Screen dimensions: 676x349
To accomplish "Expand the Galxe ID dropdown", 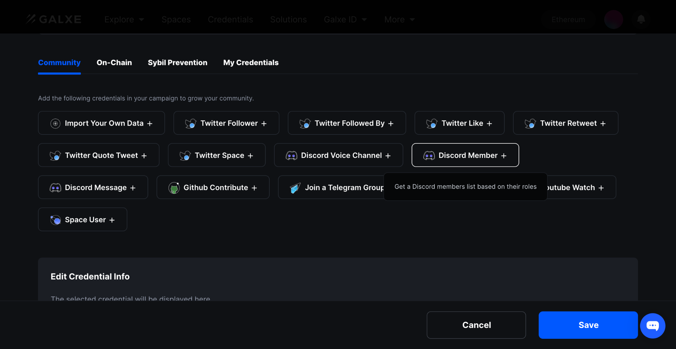I will coord(346,19).
